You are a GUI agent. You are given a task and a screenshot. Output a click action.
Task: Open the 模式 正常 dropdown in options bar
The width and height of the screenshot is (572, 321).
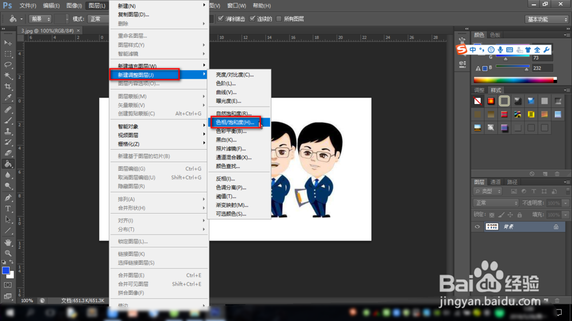click(x=98, y=19)
